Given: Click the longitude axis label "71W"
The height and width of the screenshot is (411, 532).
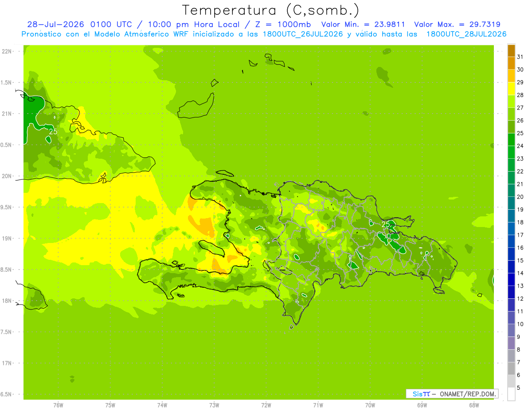Looking at the screenshot, I should pyautogui.click(x=318, y=405).
